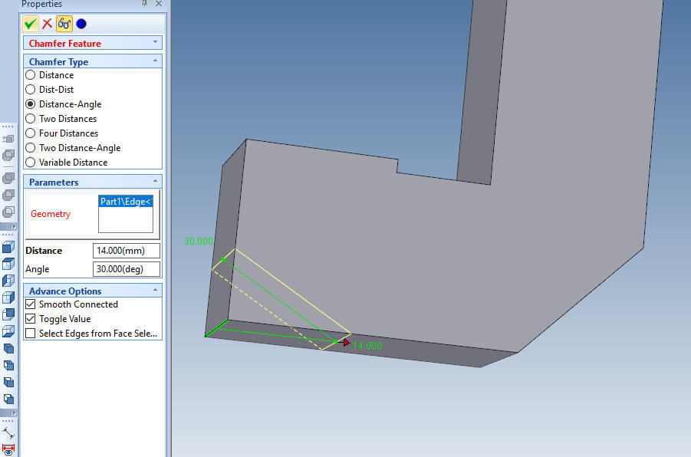Expand the hidden boolean tools toolbar arrow
The image size is (691, 457).
click(x=13, y=227)
